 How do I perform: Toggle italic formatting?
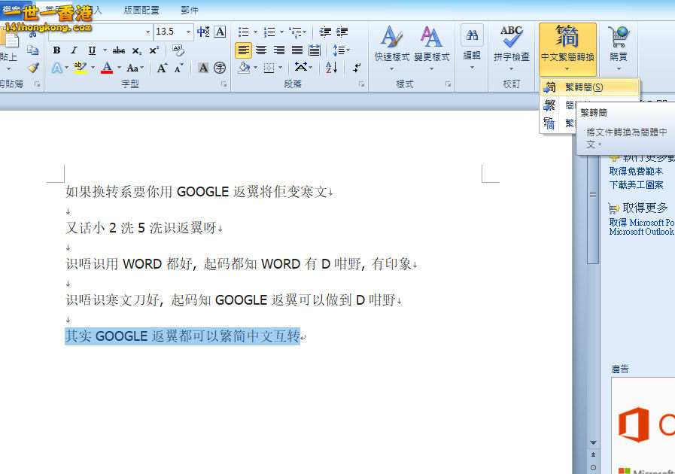74,50
